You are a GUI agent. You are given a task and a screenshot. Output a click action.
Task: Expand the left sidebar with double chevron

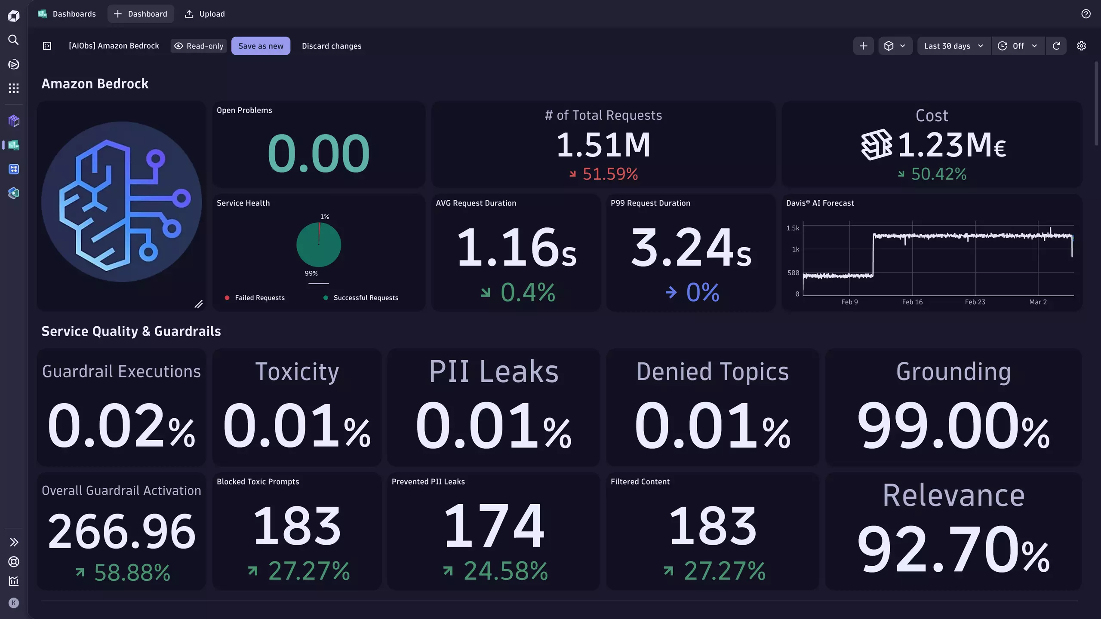pyautogui.click(x=14, y=542)
